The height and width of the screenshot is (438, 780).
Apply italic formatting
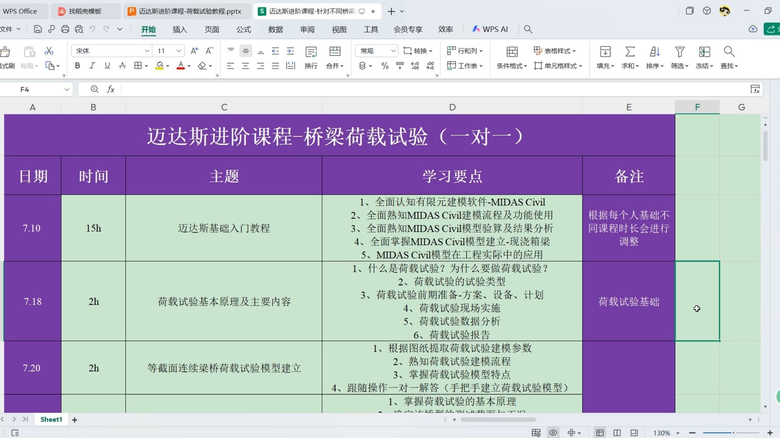(x=92, y=65)
